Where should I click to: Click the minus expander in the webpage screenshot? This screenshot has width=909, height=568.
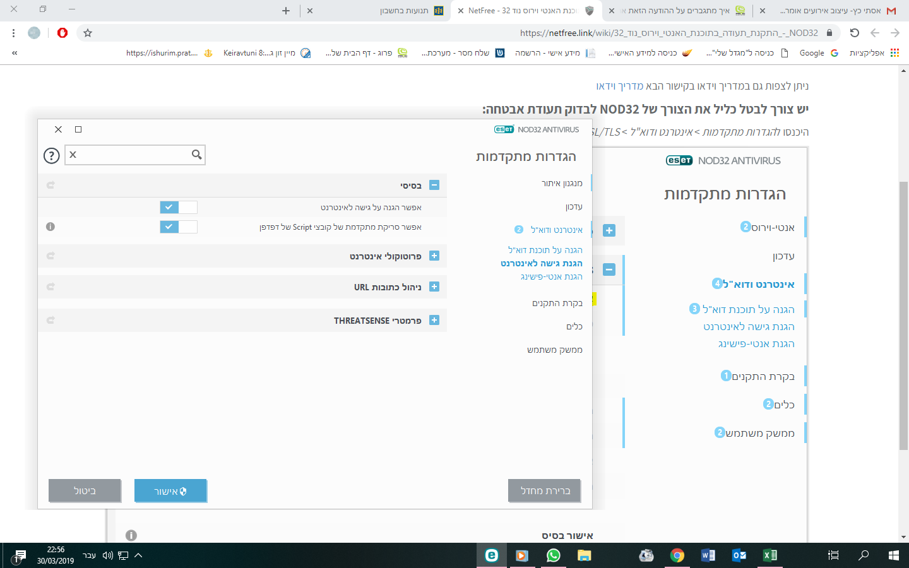(609, 269)
